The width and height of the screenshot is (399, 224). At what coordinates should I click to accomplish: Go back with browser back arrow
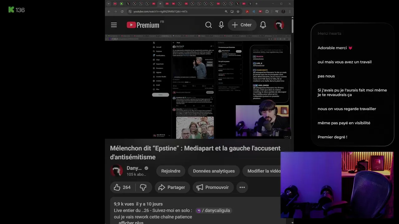point(109,12)
